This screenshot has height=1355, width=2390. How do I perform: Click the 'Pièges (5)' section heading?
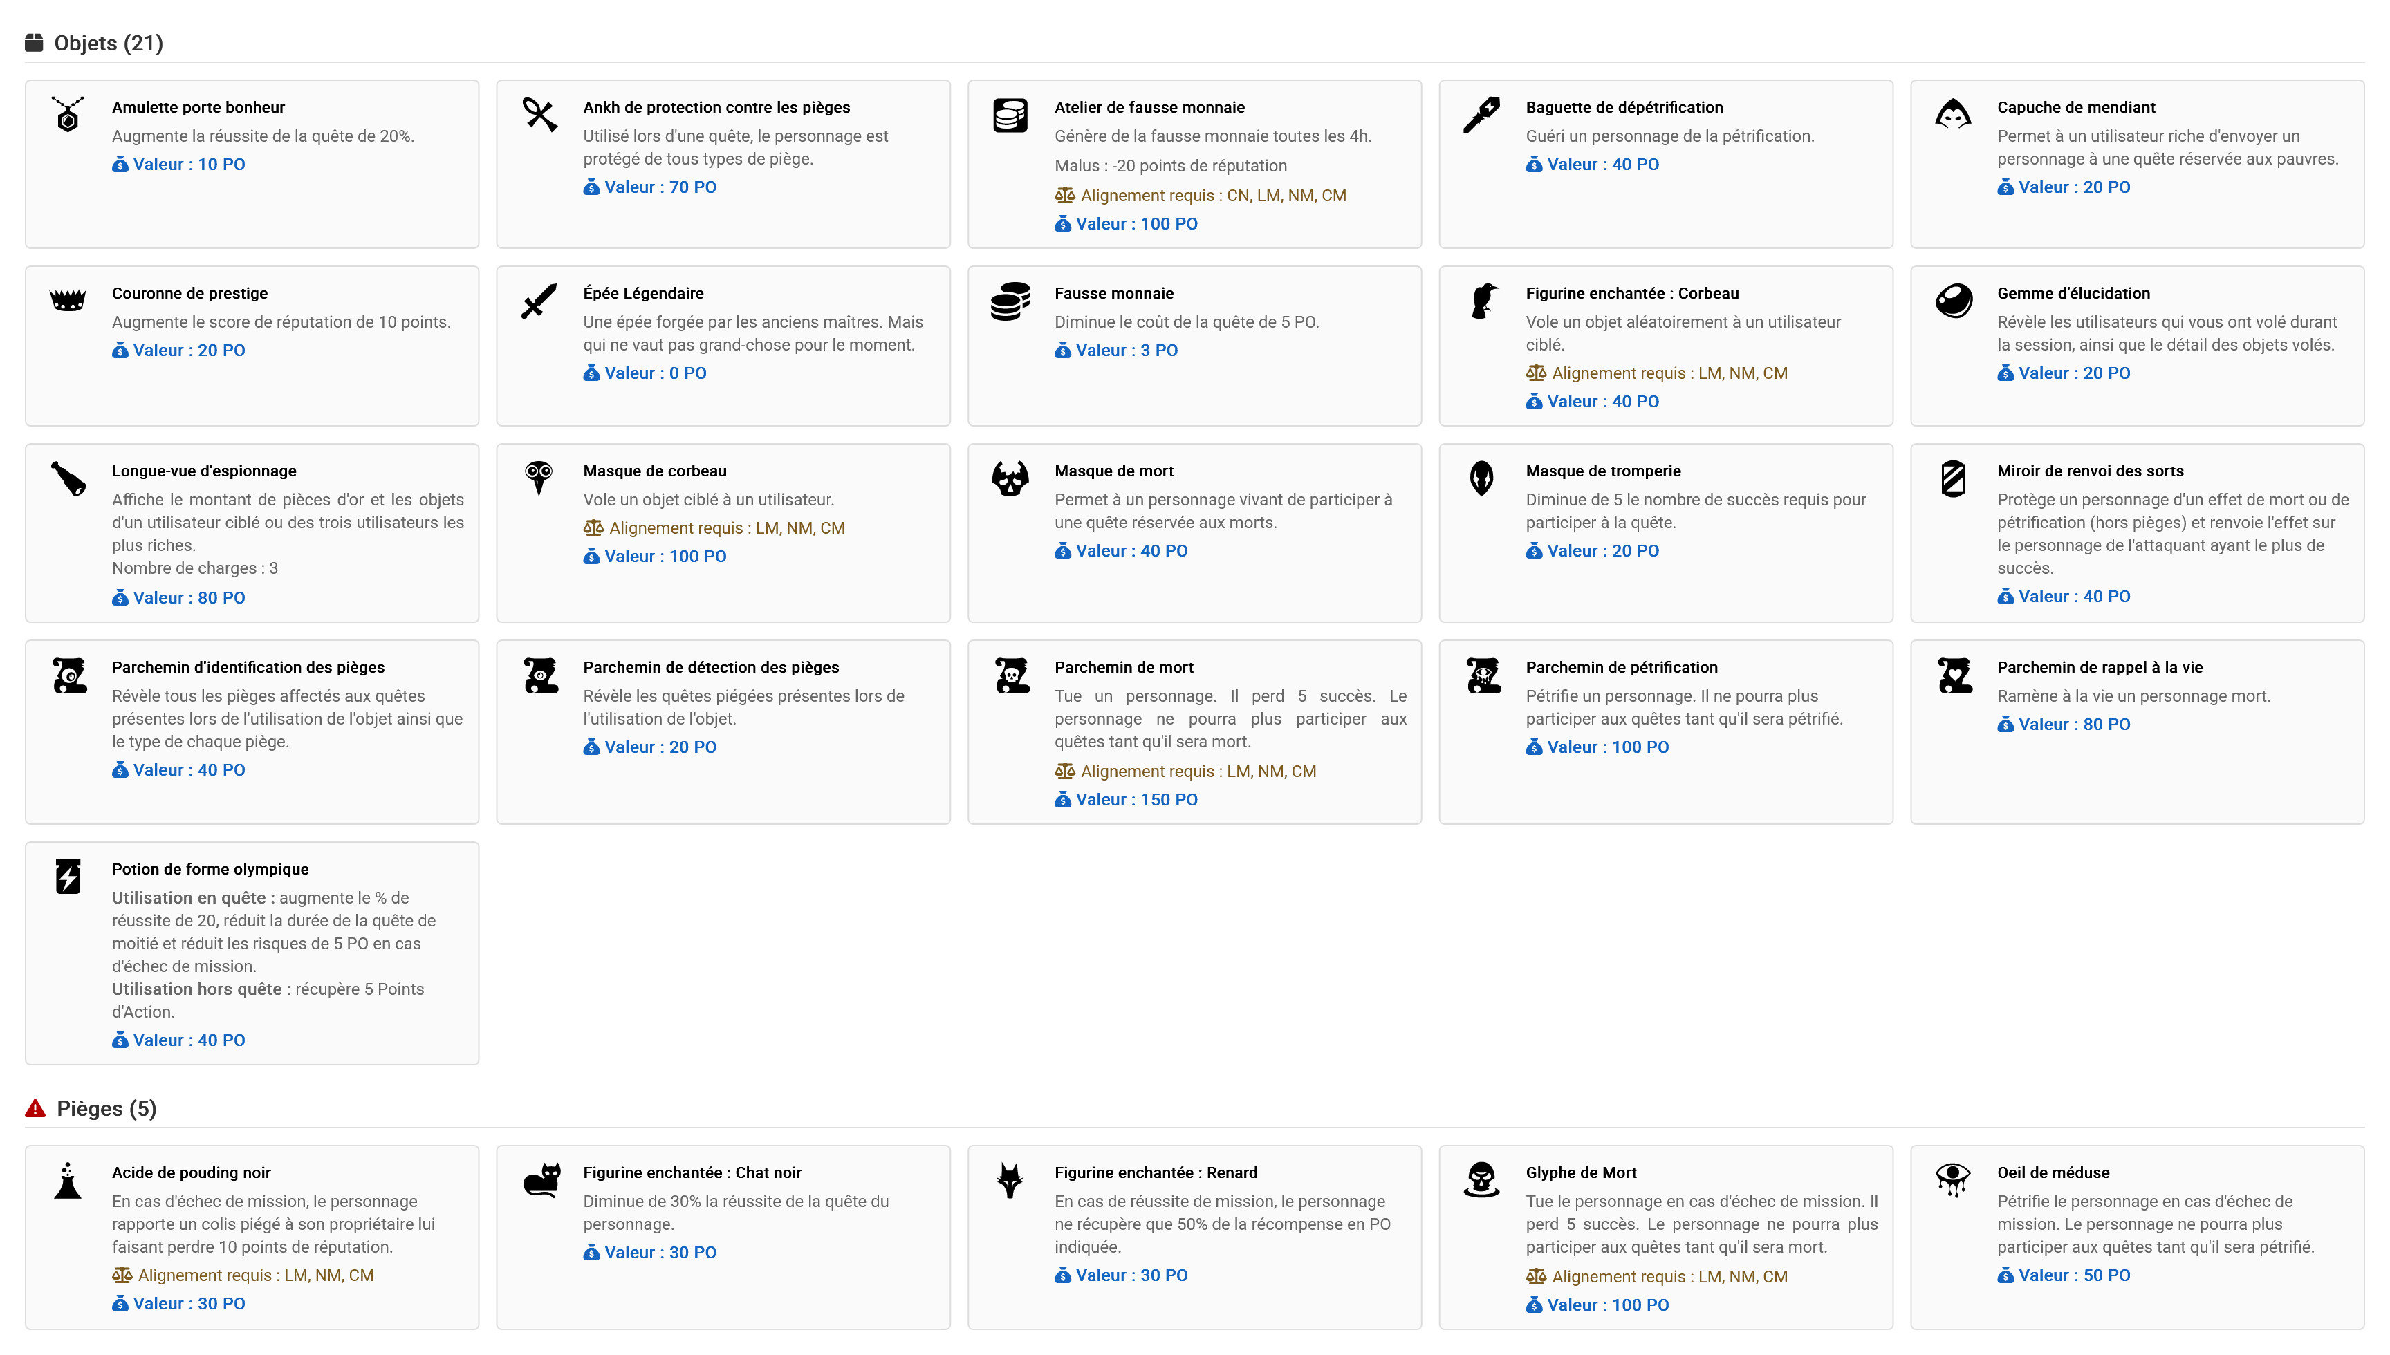[107, 1108]
